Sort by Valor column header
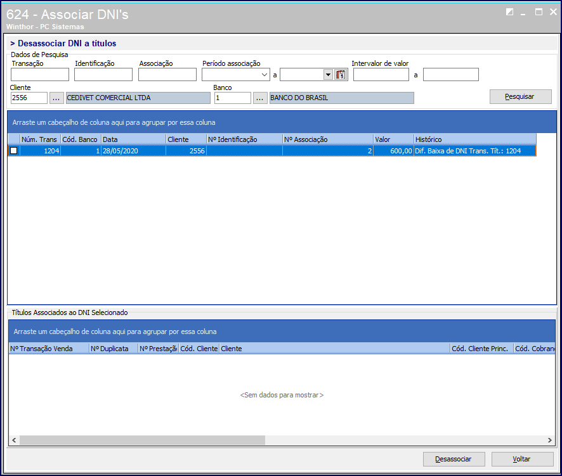Viewport: 562px width, 476px height. (x=393, y=139)
